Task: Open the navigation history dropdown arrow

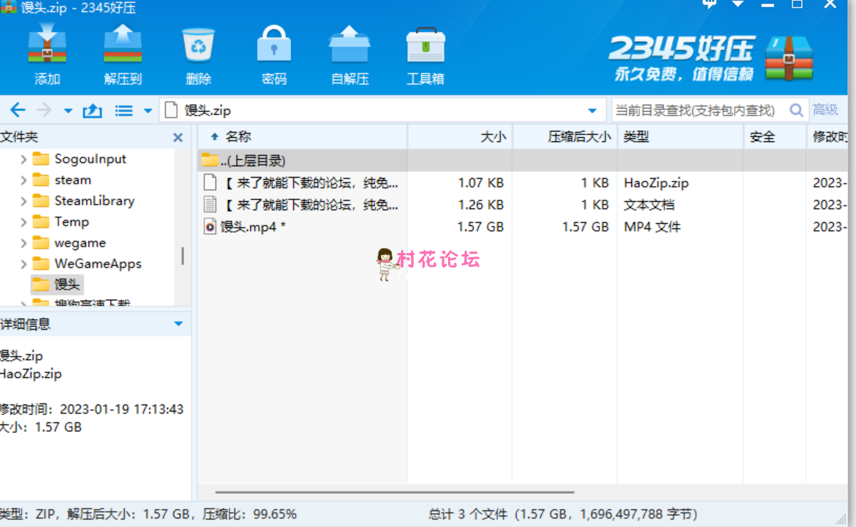Action: point(68,110)
